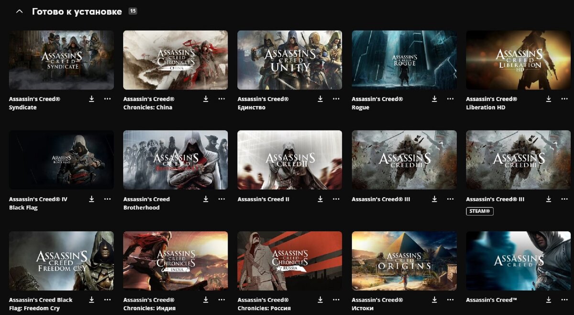Screen dimensions: 574x315
Task: Download Assassin's Creed Brotherhood
Action: (206, 199)
